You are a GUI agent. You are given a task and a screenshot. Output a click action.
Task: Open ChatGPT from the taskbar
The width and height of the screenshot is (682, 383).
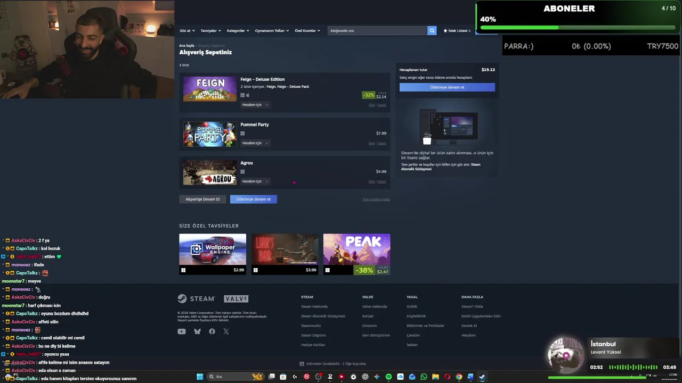pyautogui.click(x=364, y=377)
